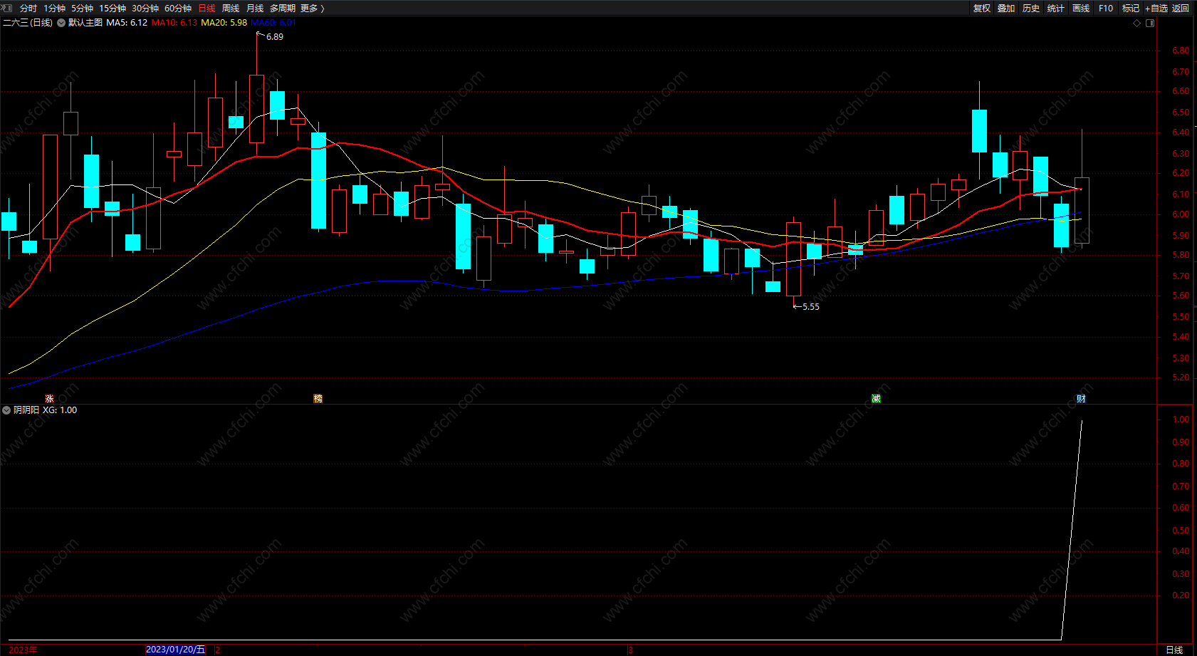Add stock with +自选 button
The height and width of the screenshot is (656, 1197).
coord(1156,9)
